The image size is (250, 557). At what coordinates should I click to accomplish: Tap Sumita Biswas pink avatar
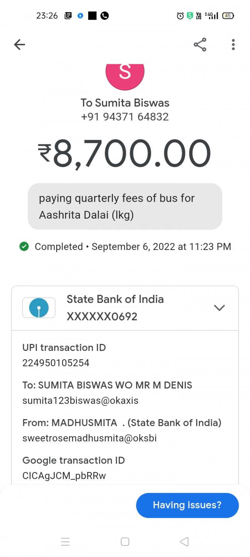pos(125,75)
